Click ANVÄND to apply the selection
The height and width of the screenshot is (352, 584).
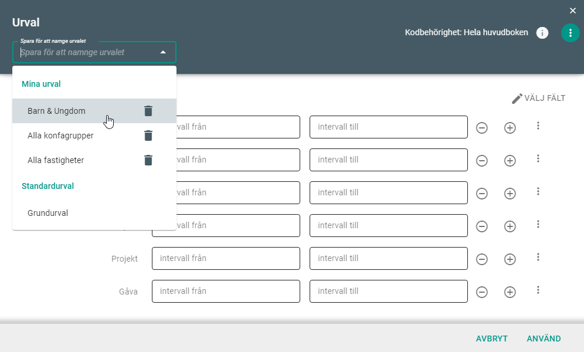pos(544,339)
